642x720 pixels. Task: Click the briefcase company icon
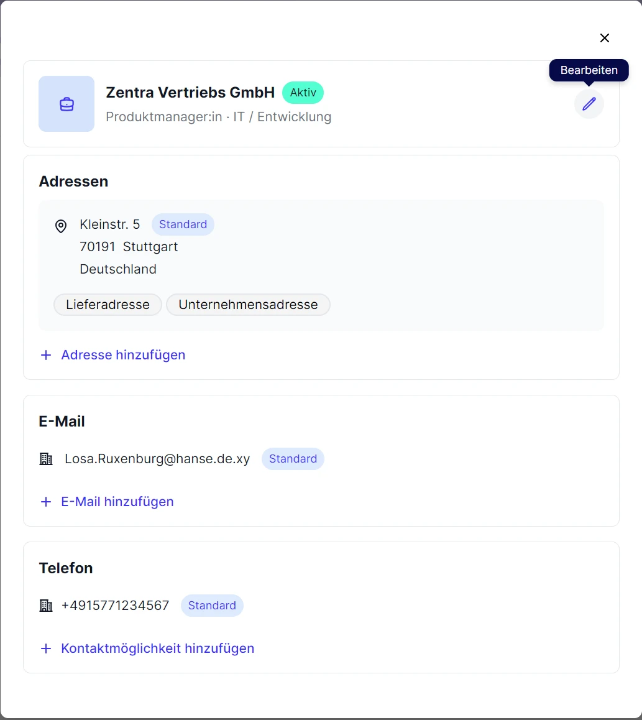click(x=66, y=104)
